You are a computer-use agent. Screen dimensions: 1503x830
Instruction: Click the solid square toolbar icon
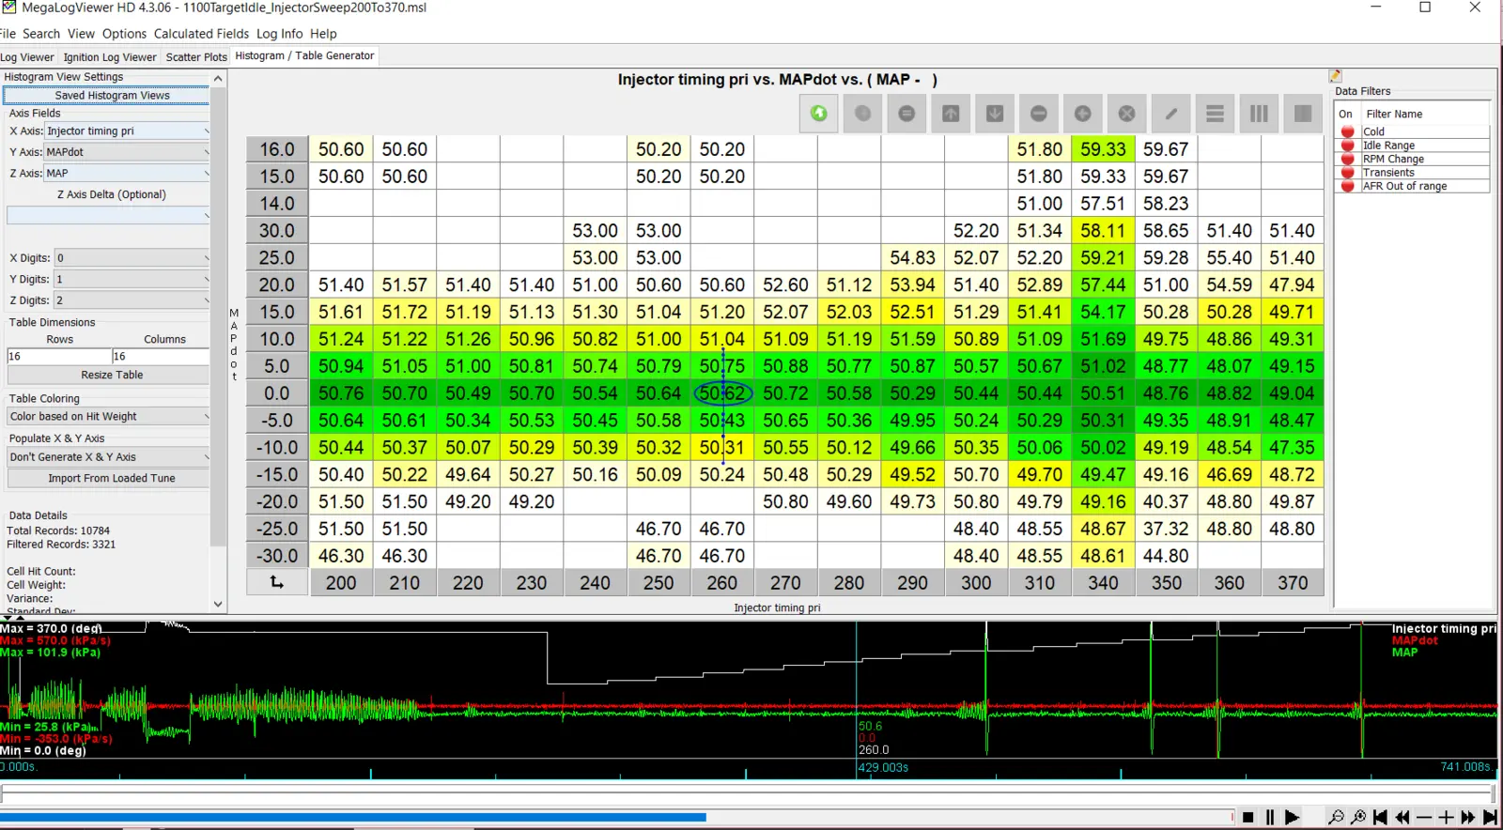1303,114
